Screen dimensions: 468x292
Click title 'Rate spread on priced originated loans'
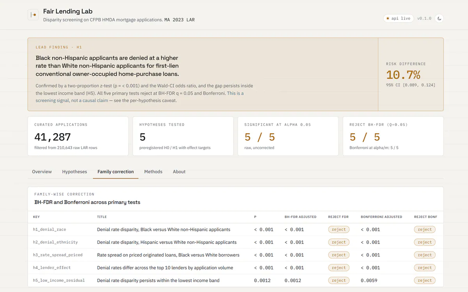click(x=168, y=255)
